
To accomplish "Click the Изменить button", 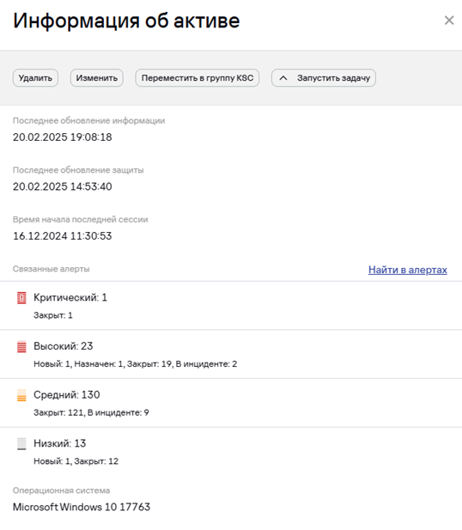I will point(97,78).
